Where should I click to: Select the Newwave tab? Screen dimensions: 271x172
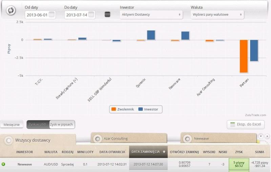(x=218, y=138)
